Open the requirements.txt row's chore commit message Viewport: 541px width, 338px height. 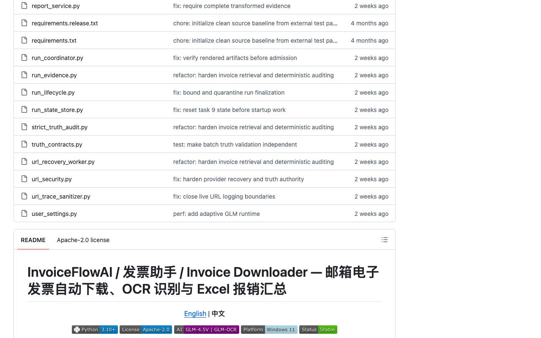click(x=255, y=41)
